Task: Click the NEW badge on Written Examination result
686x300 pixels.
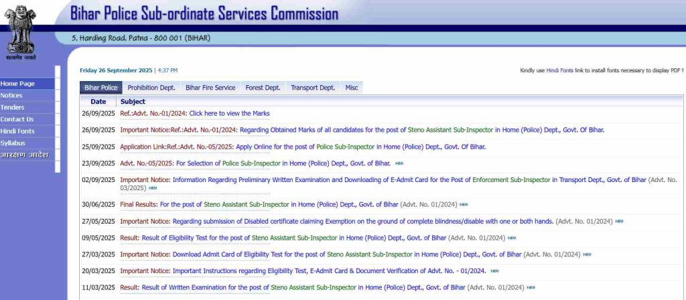Action: coord(531,287)
